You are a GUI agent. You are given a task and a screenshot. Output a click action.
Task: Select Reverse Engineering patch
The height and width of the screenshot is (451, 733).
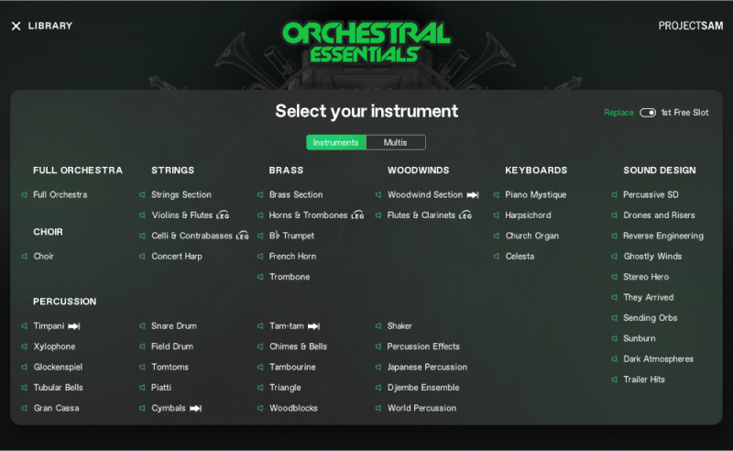click(663, 236)
